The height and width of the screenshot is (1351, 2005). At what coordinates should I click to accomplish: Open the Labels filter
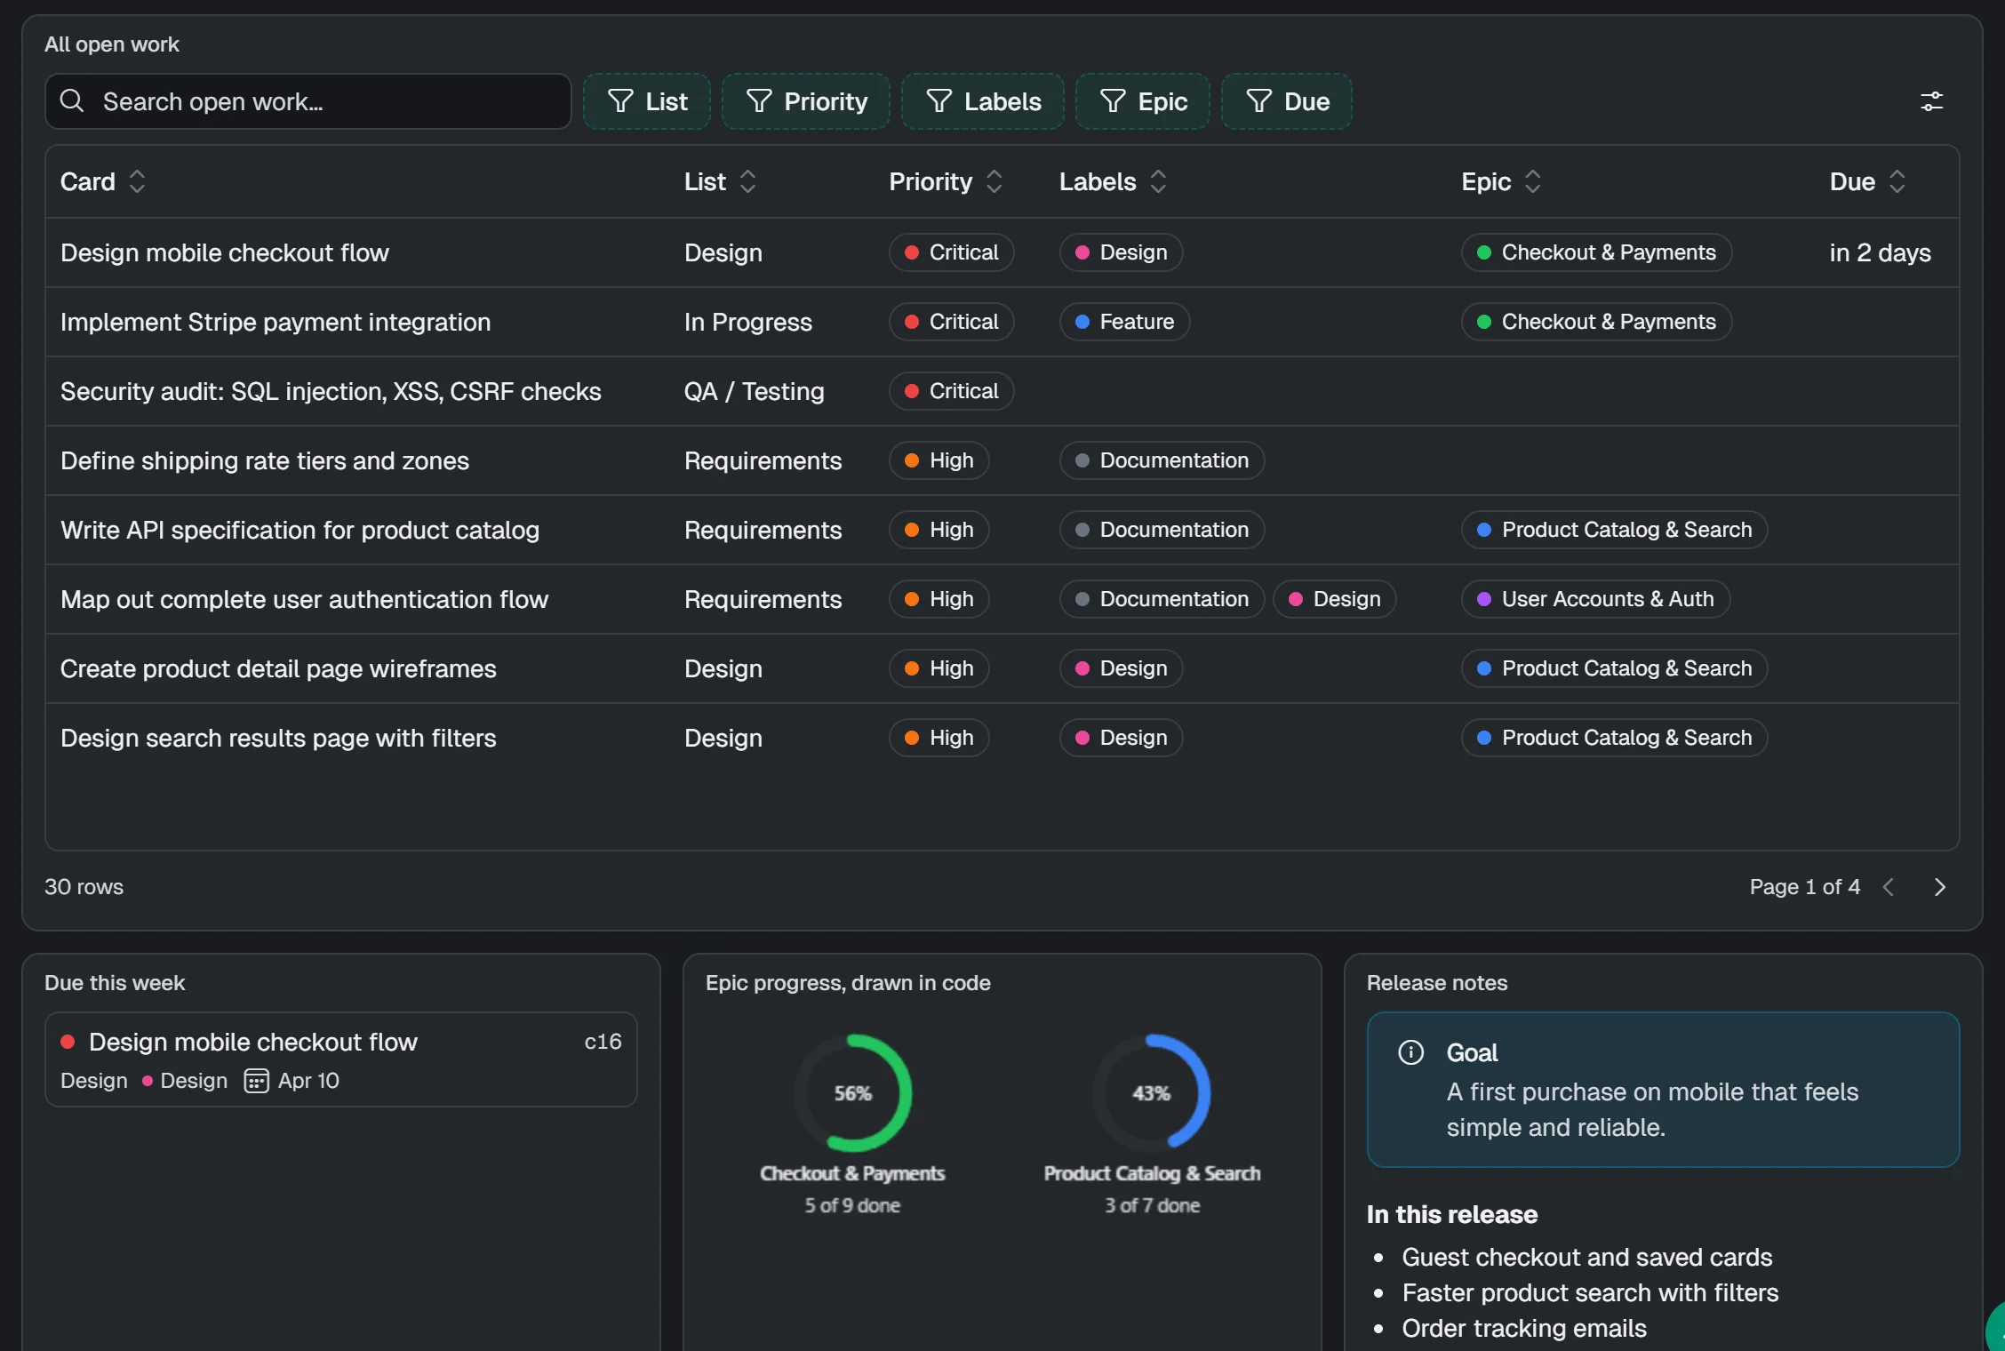[x=983, y=101]
